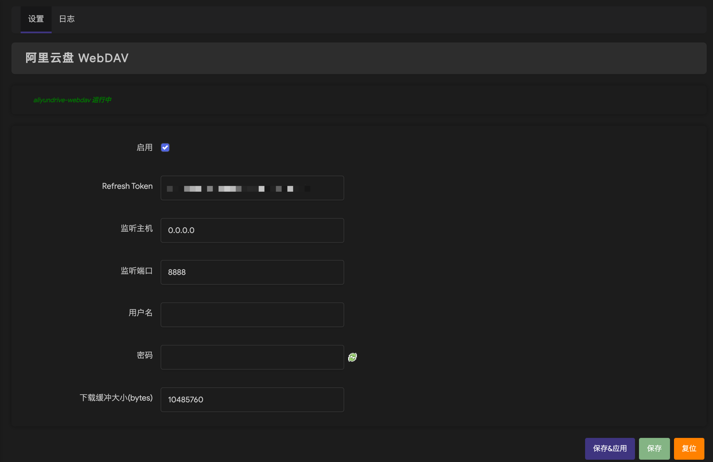Click the 启用 label text
Viewport: 713px width, 462px height.
coord(144,147)
